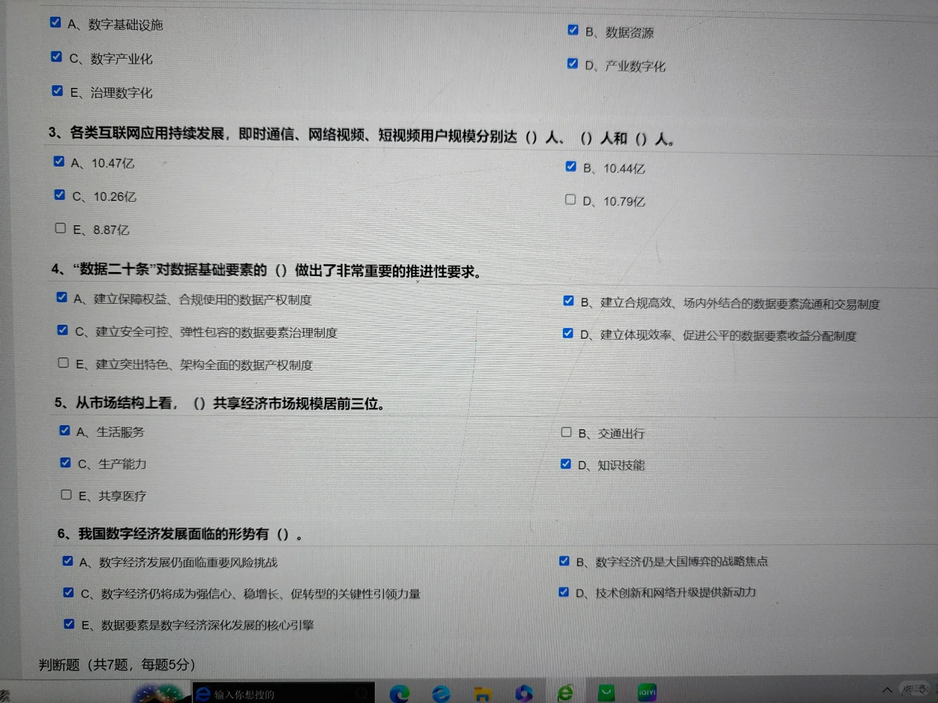Uncheck option E 治理数字化

pos(57,90)
